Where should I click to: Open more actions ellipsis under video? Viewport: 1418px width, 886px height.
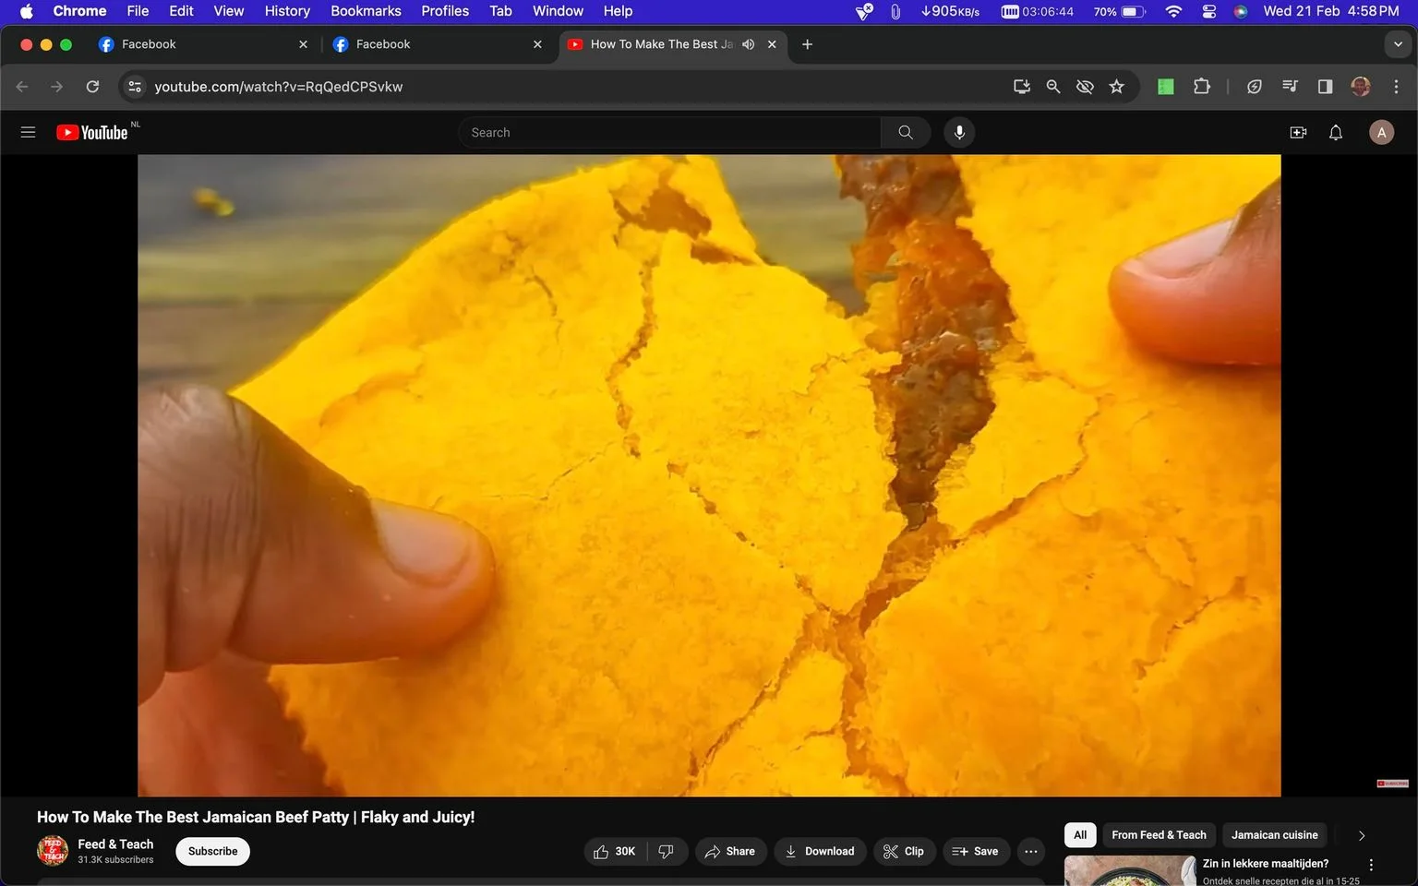(1031, 851)
